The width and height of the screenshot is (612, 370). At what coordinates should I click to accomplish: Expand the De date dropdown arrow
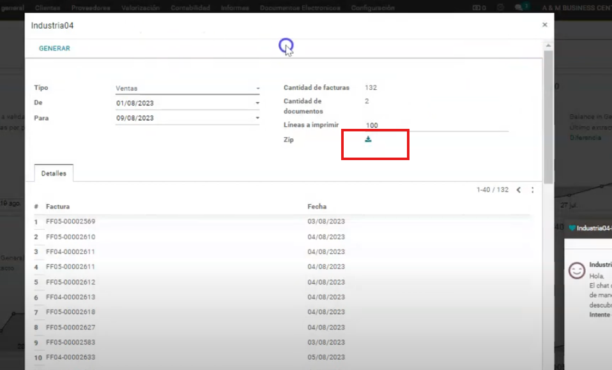pyautogui.click(x=257, y=103)
